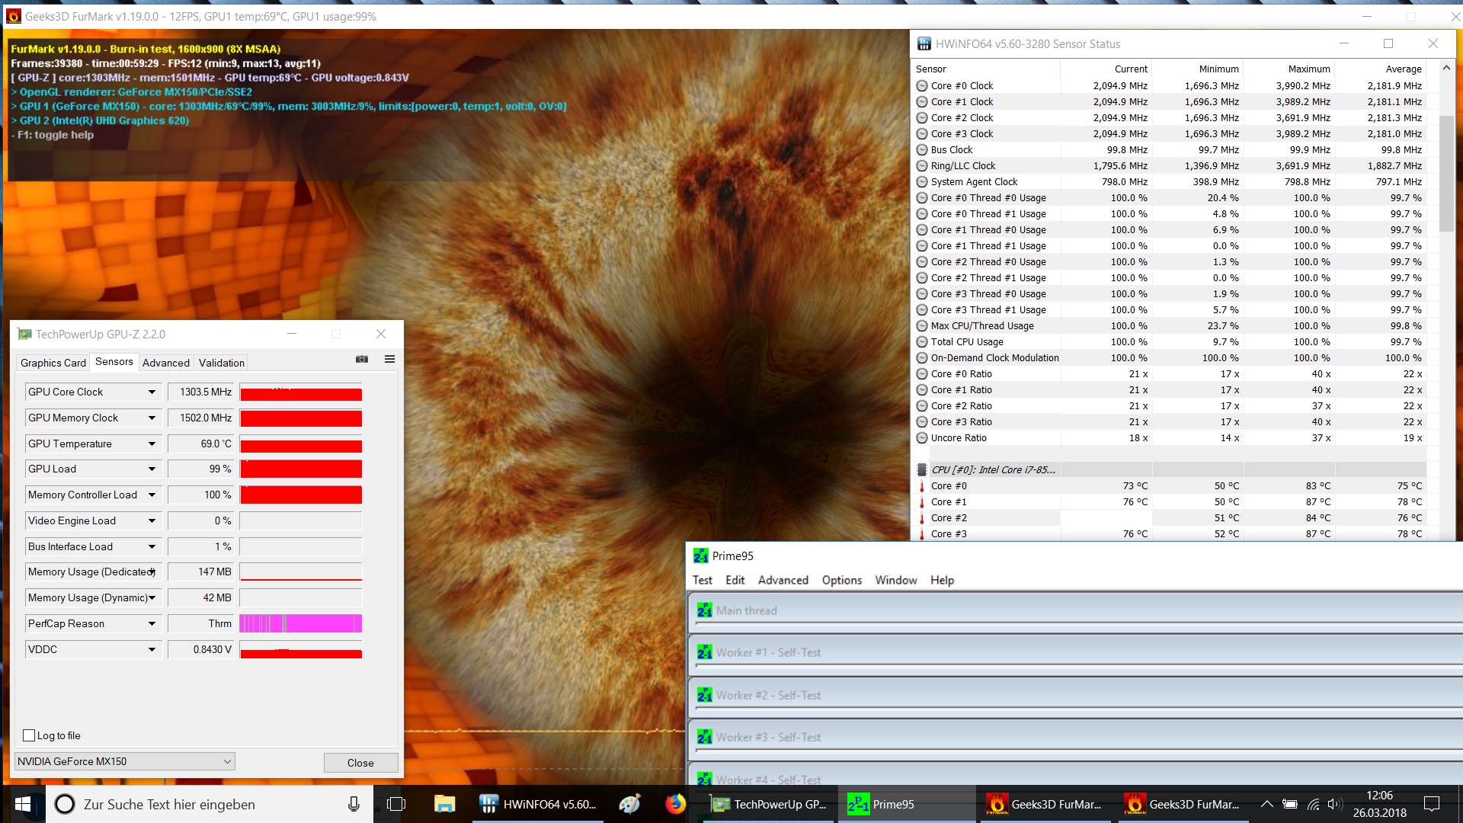Click the HWiNFO 'Average' column header
Image resolution: width=1463 pixels, height=823 pixels.
(1380, 69)
